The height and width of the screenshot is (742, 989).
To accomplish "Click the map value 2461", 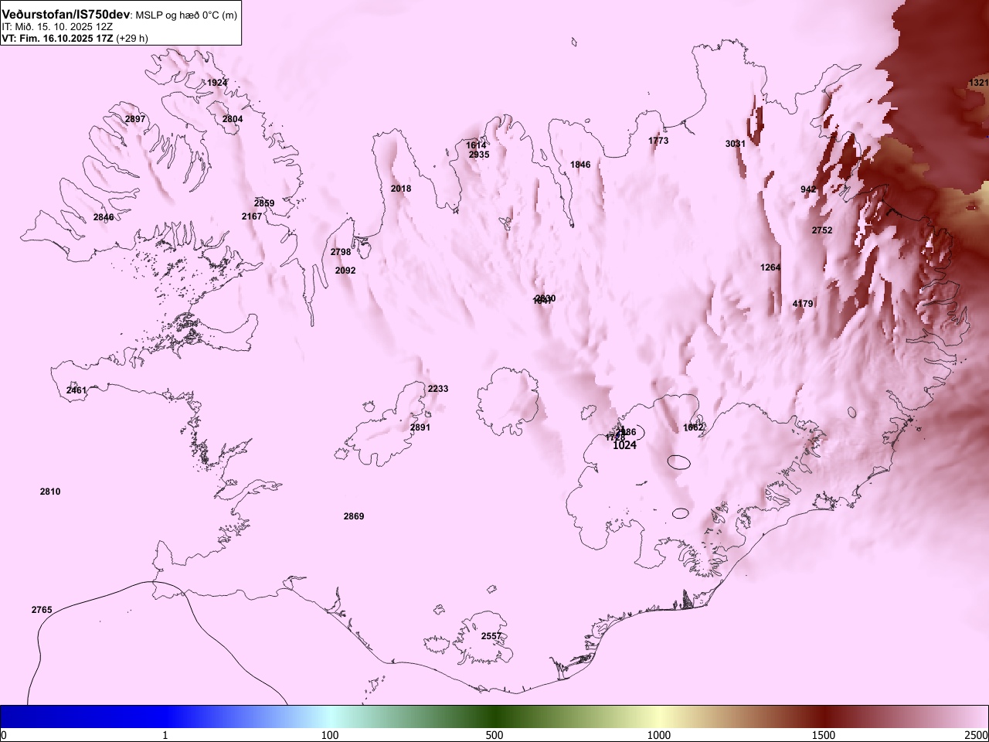I will [76, 390].
